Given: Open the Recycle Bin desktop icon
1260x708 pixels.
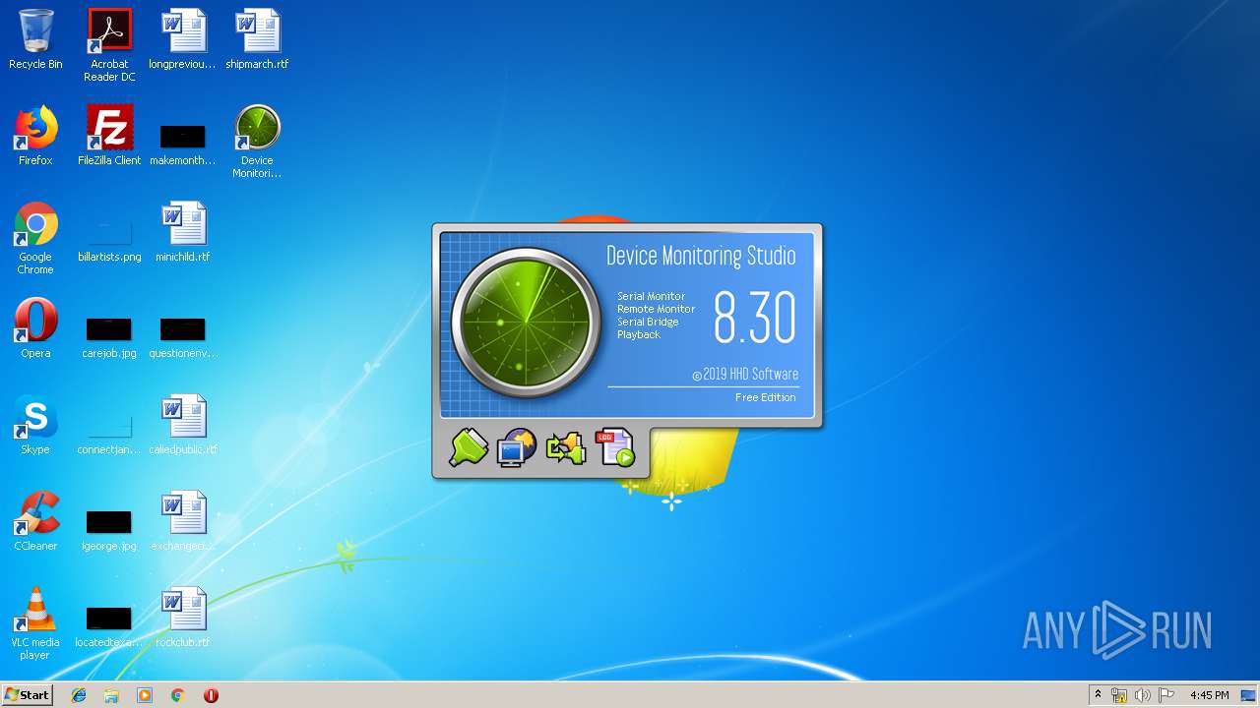Looking at the screenshot, I should [x=35, y=39].
